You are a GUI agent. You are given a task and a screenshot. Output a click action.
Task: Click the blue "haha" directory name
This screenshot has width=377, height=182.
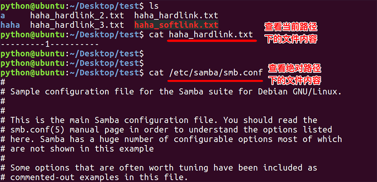(x=10, y=25)
